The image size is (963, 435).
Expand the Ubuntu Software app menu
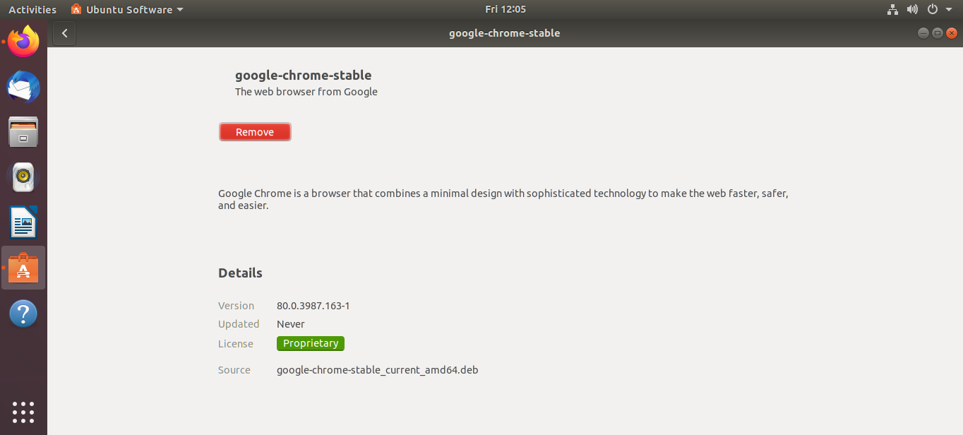(x=127, y=10)
